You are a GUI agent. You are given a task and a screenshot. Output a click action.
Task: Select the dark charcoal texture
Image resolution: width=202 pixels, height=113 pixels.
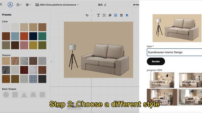(x=42, y=79)
